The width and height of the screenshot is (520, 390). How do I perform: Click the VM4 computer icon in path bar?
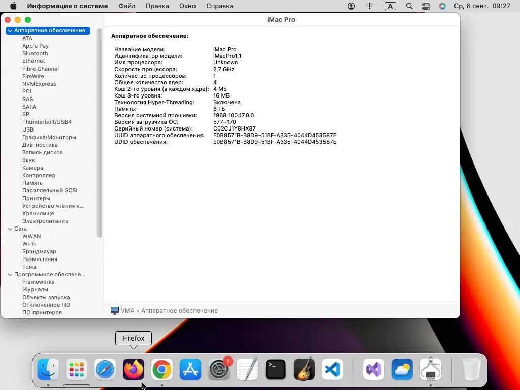pos(114,311)
